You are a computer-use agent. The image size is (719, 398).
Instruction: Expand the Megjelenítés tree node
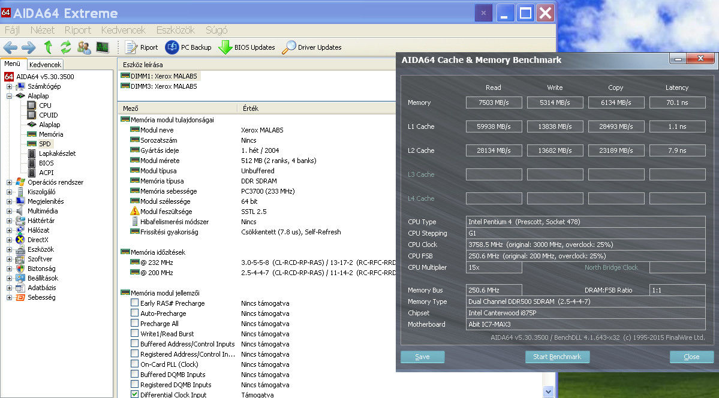tap(9, 202)
